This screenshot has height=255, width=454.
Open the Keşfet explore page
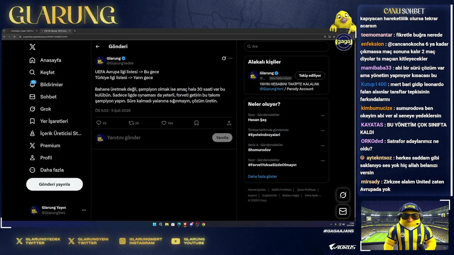tap(42, 72)
